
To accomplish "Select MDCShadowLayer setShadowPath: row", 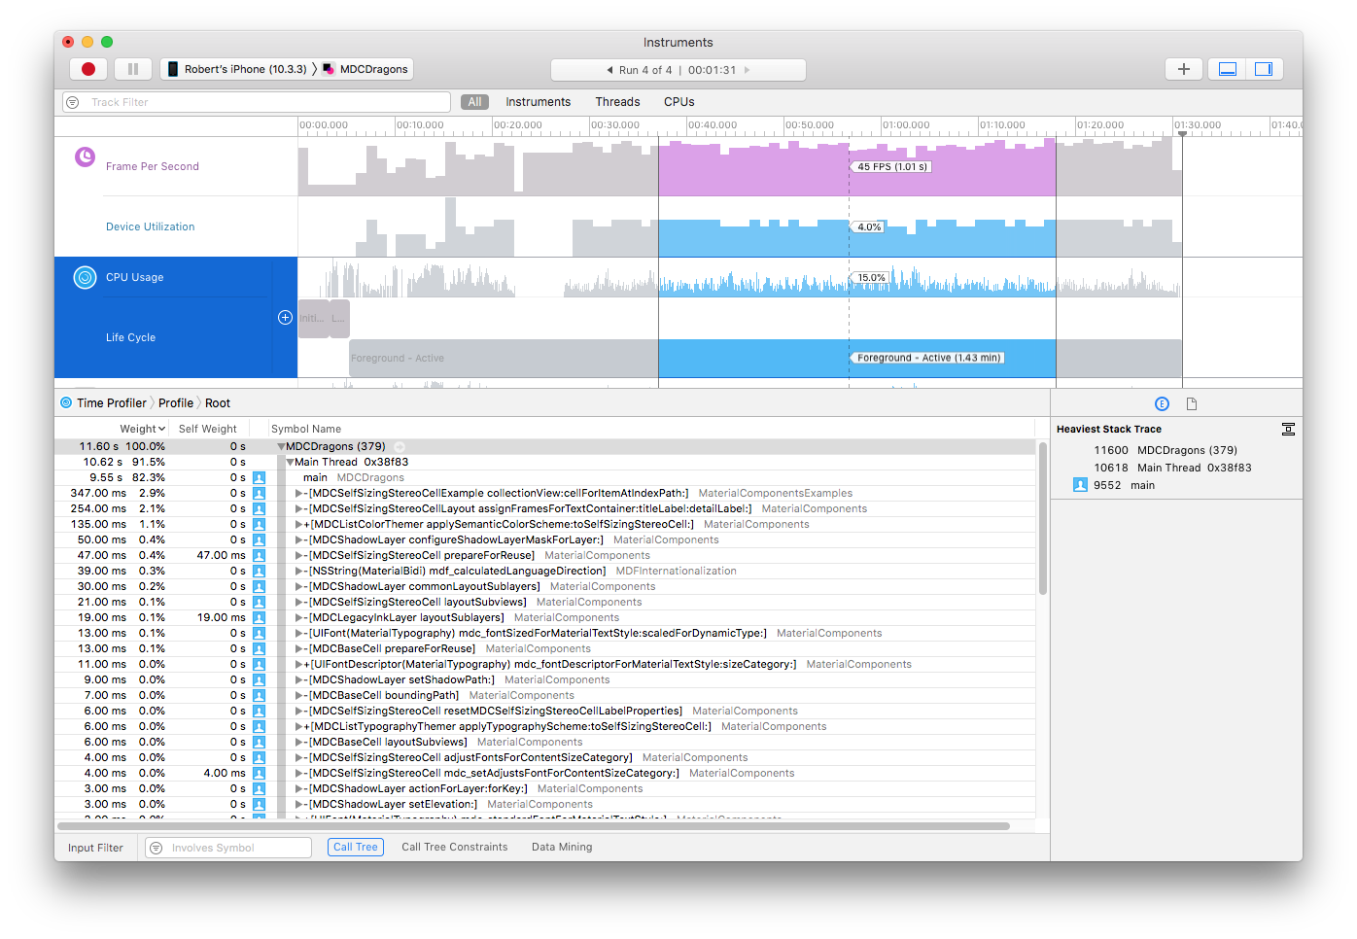I will pos(544,679).
